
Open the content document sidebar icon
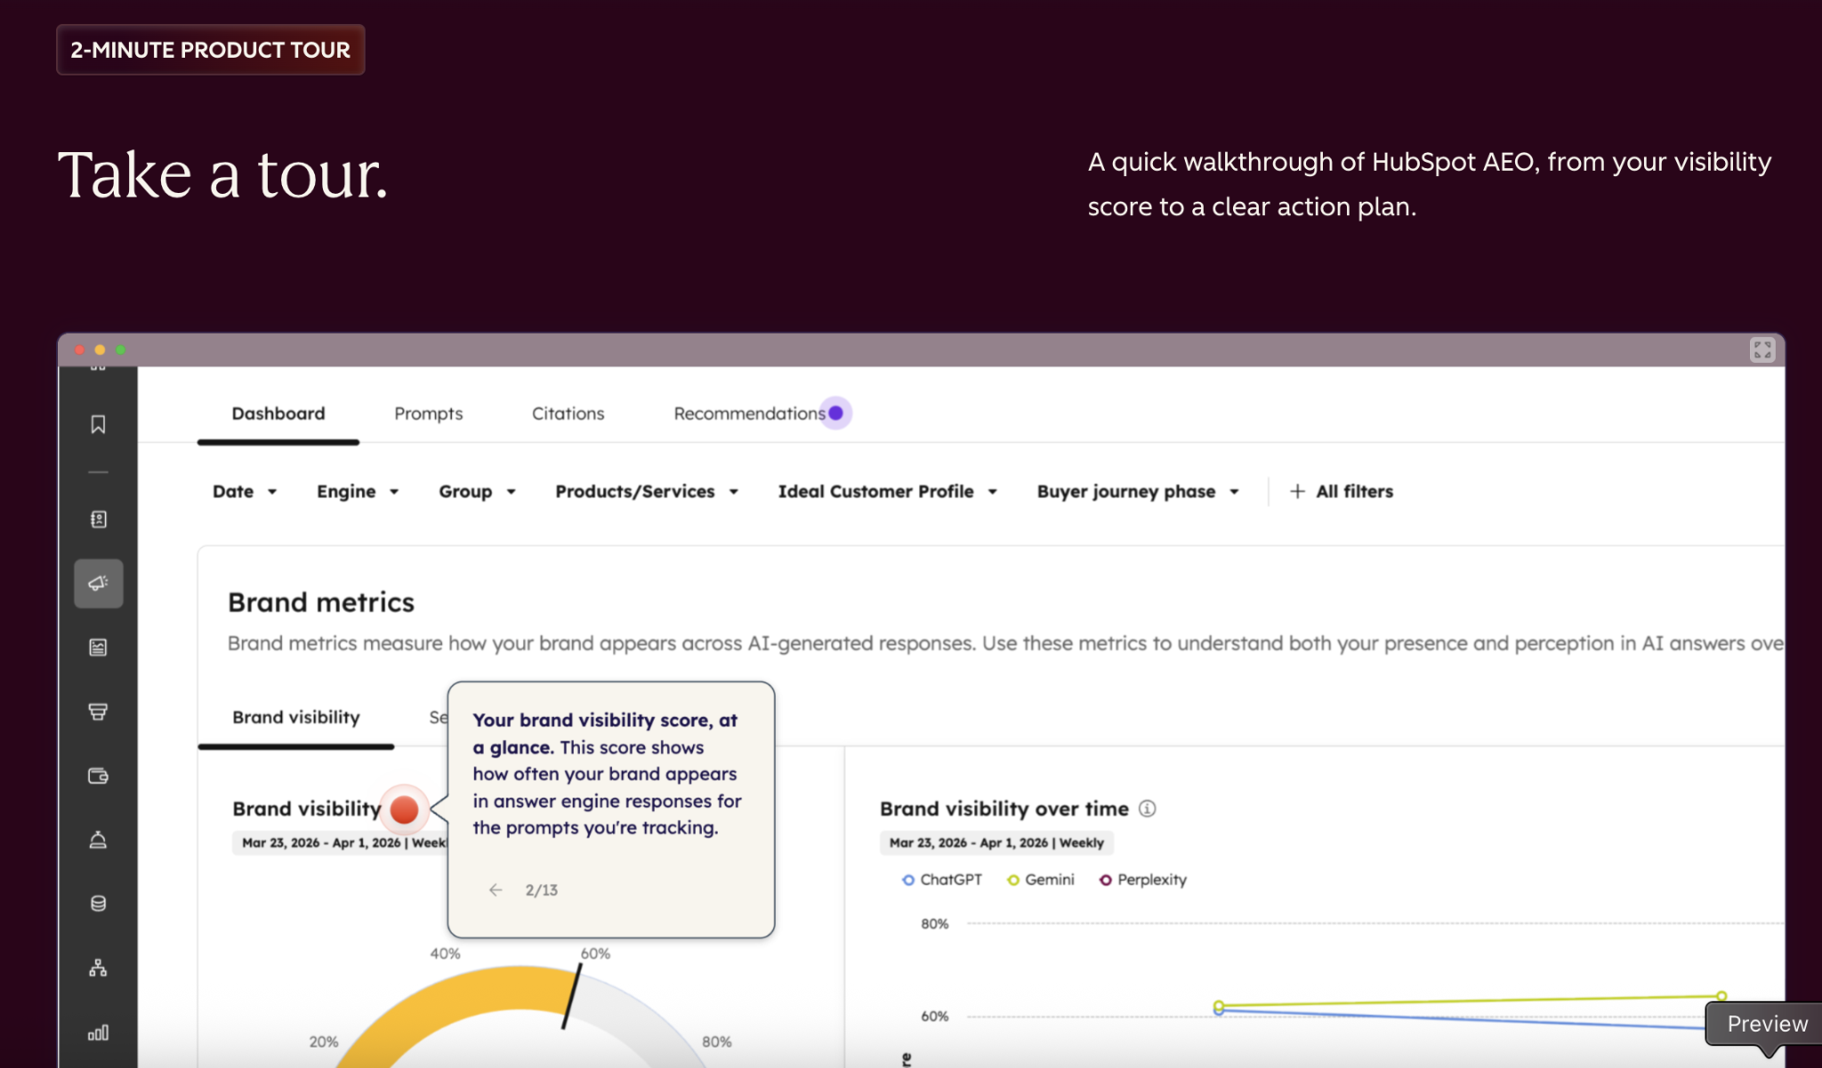coord(98,647)
